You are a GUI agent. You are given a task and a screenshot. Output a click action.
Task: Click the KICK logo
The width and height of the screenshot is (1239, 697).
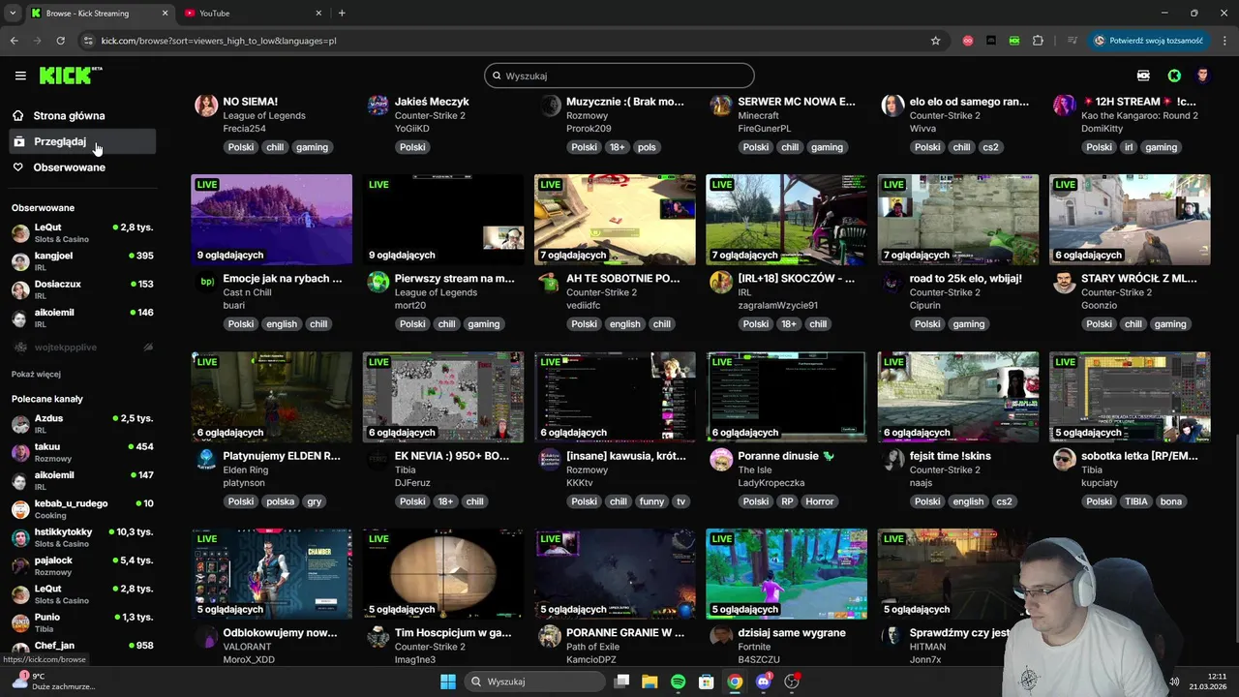click(x=70, y=76)
